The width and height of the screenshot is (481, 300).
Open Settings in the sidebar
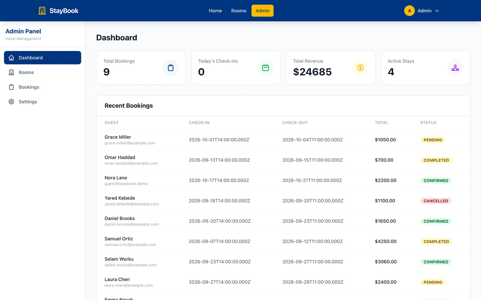coord(42,102)
